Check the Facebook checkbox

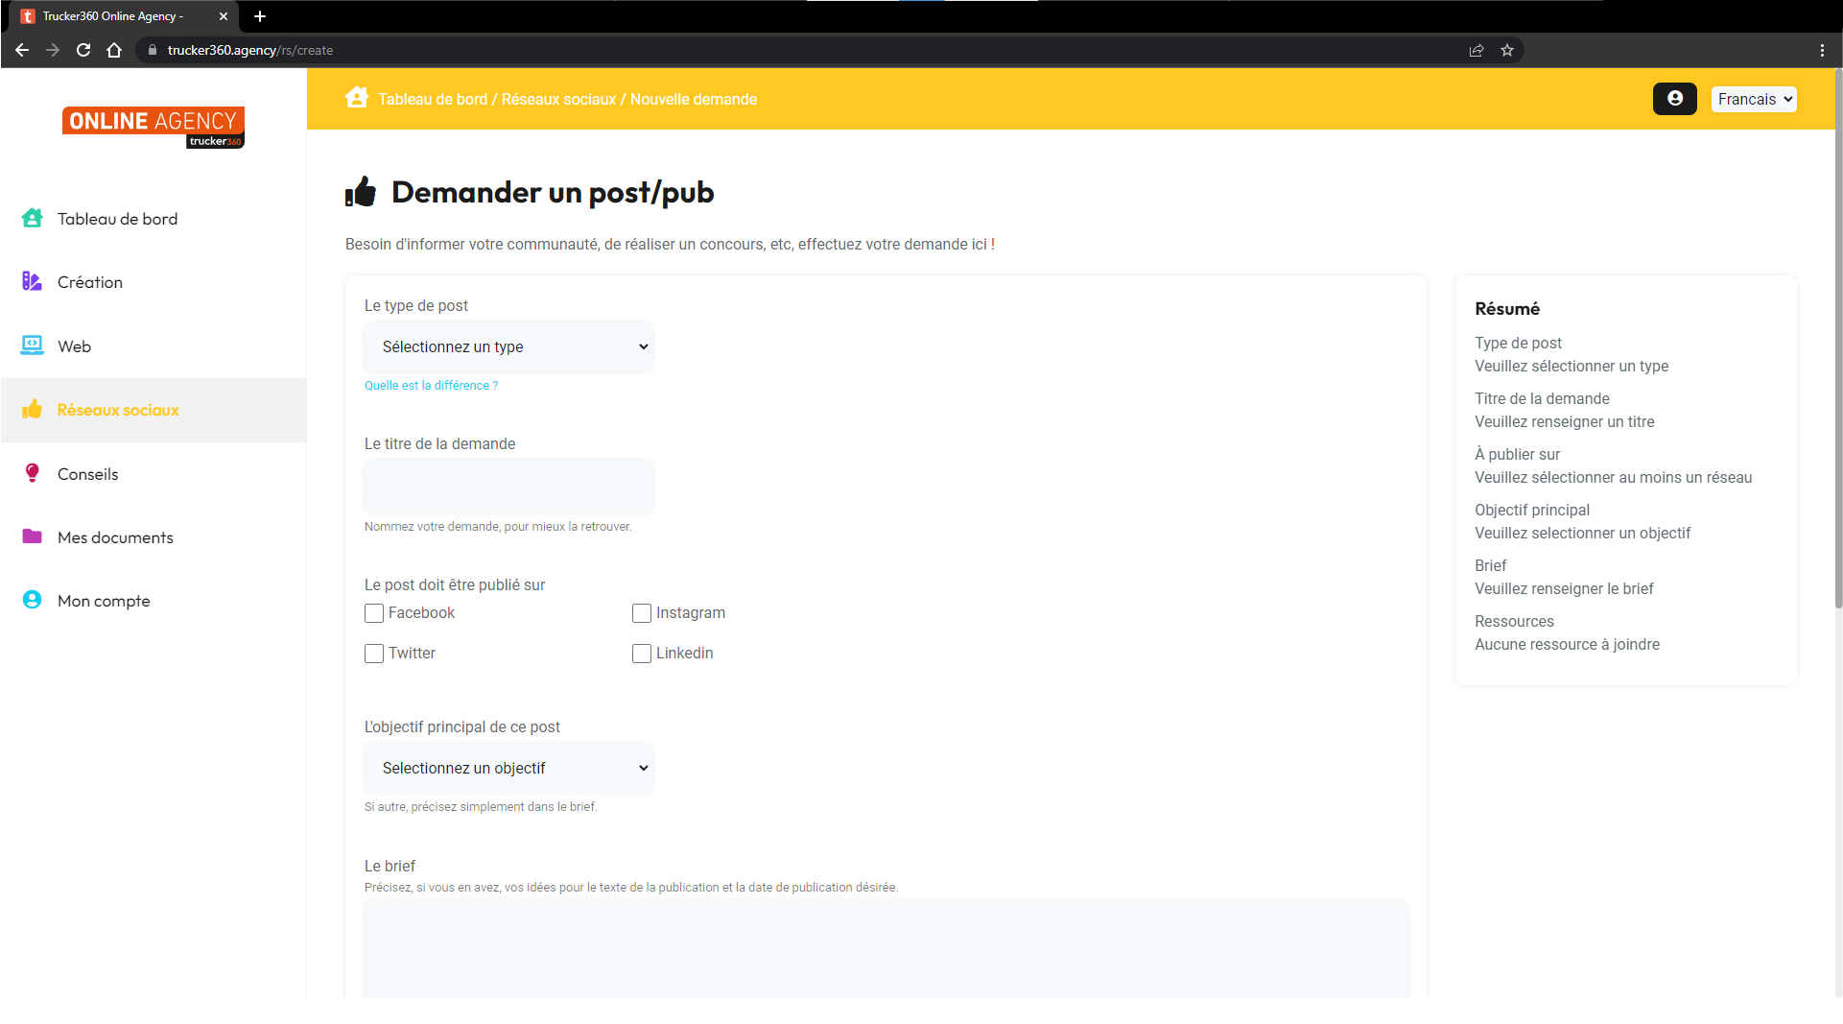pyautogui.click(x=374, y=613)
